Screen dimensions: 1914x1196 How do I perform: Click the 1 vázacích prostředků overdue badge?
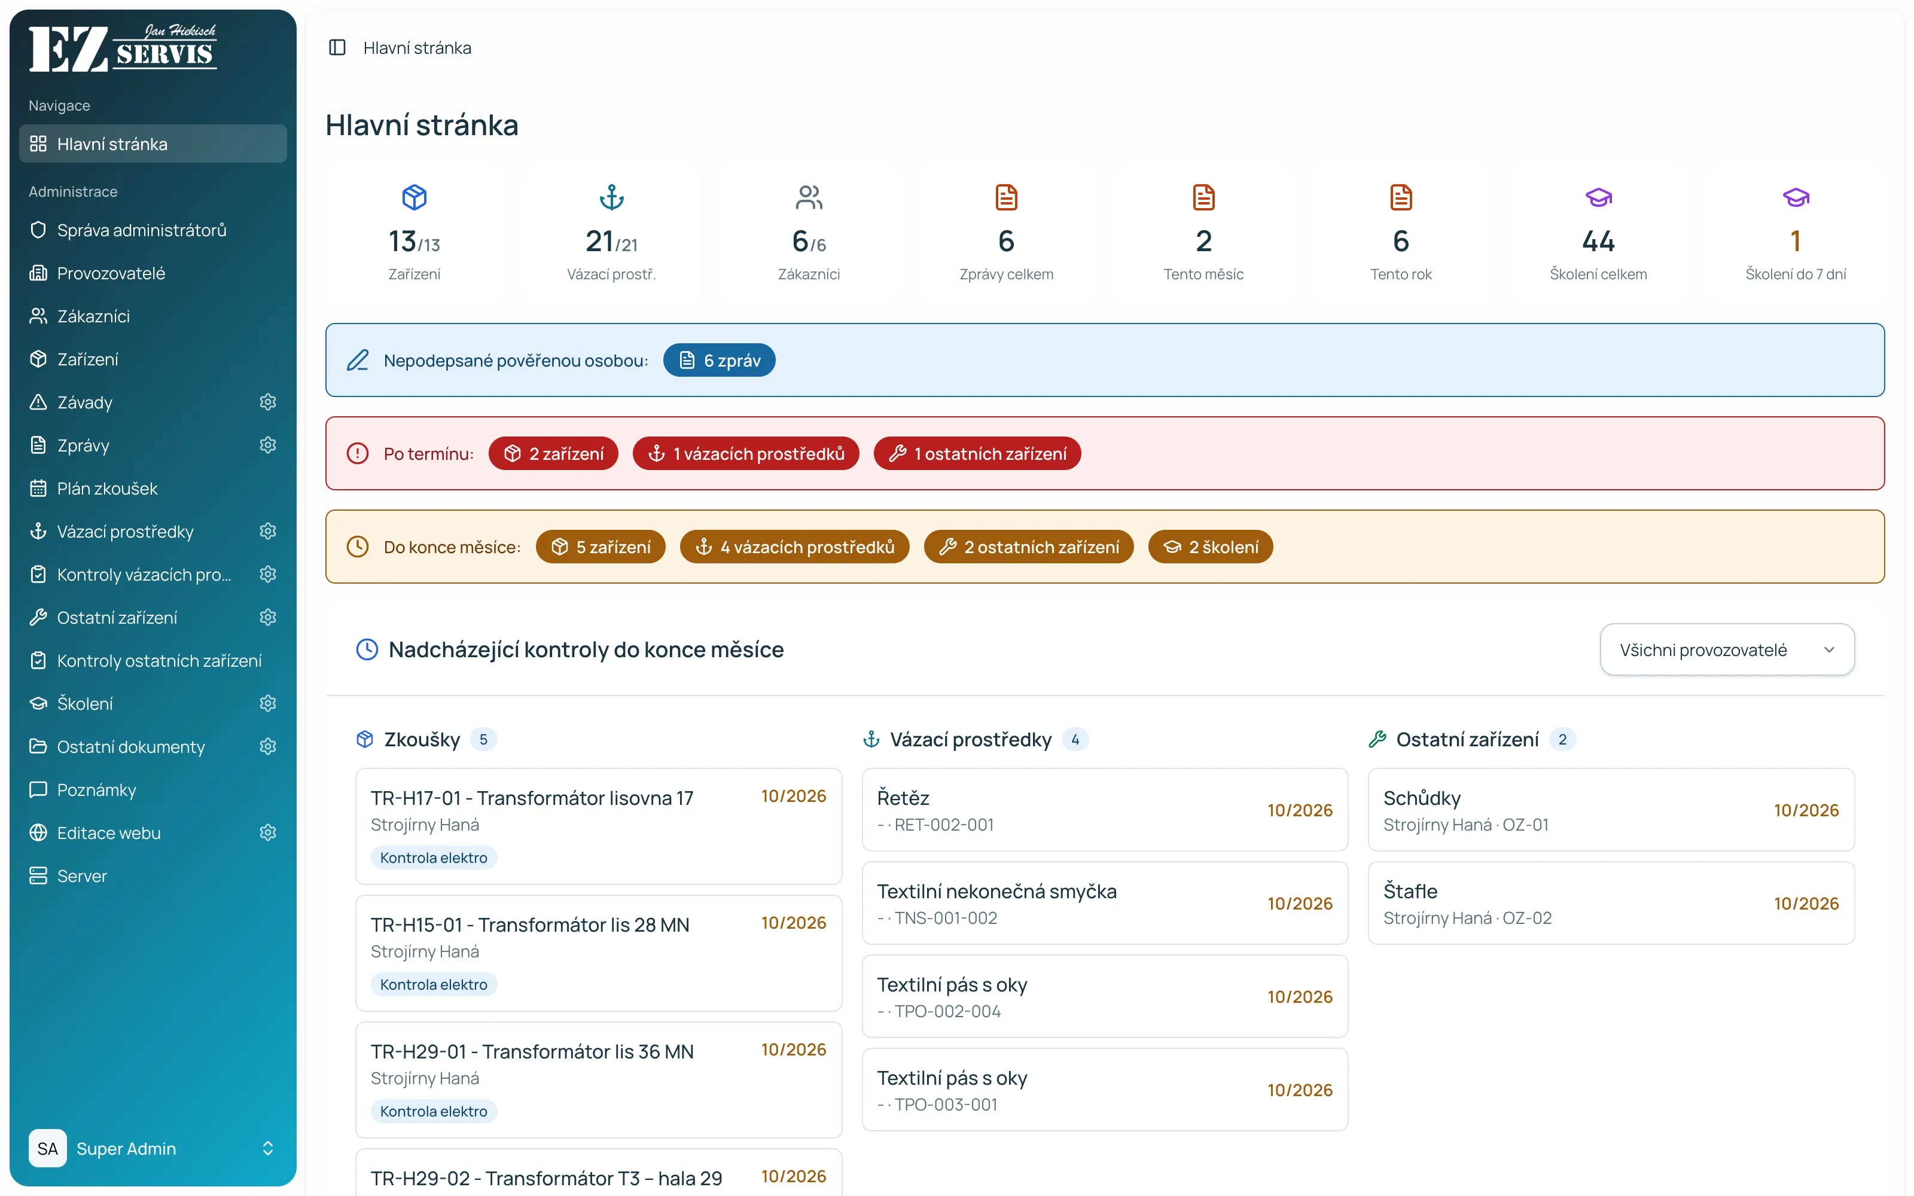746,453
